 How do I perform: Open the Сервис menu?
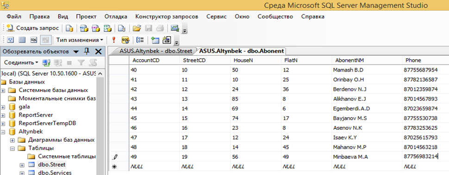point(217,17)
